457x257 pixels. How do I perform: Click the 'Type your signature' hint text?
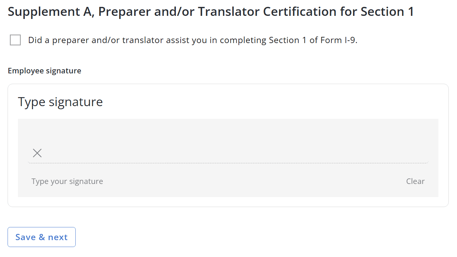(67, 181)
